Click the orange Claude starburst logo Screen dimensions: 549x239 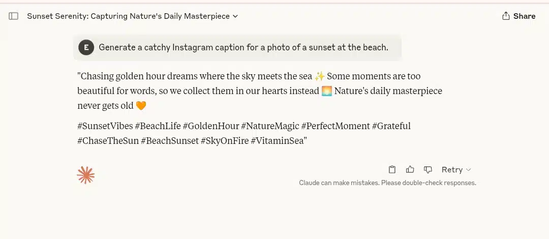tap(86, 175)
